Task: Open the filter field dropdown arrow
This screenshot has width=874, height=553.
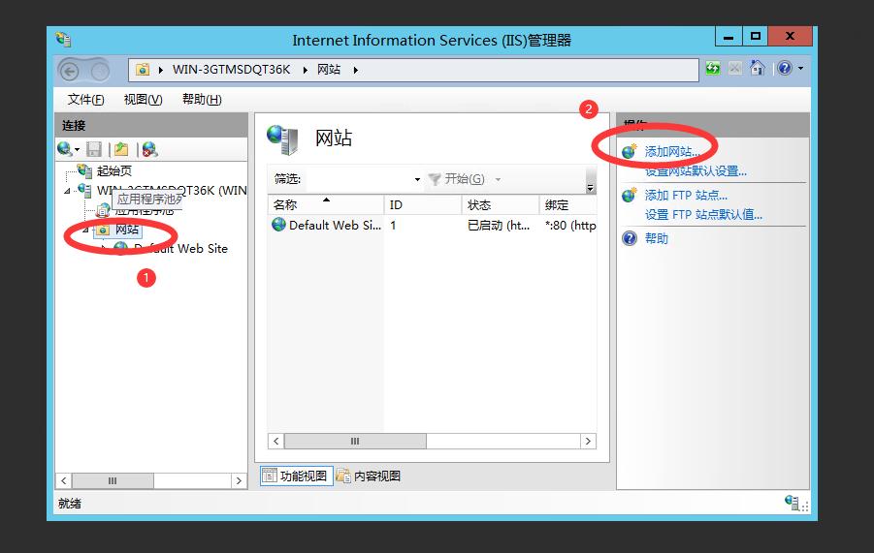Action: click(x=417, y=179)
